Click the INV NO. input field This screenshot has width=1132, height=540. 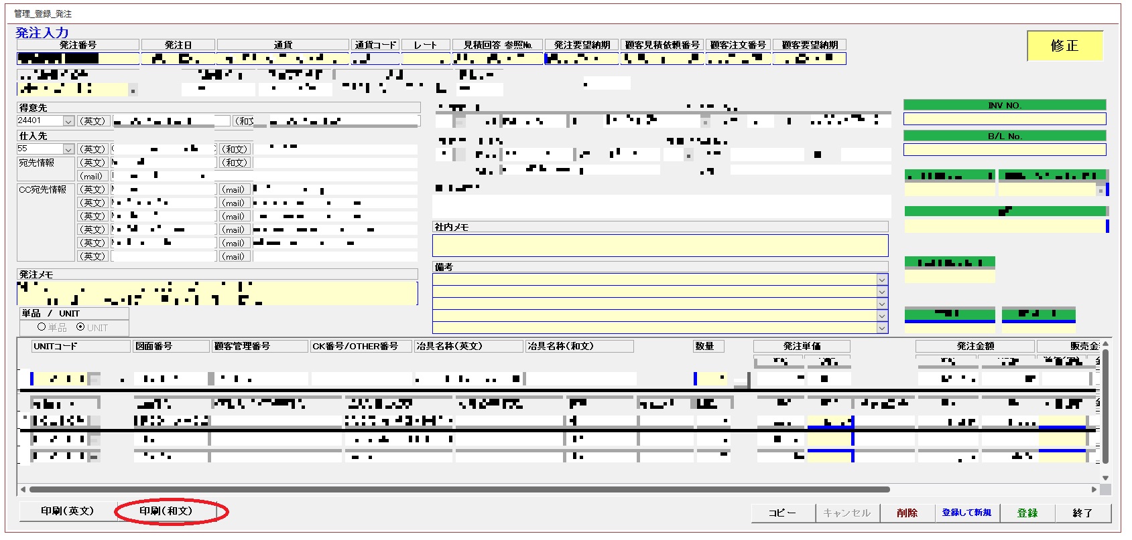(1004, 119)
